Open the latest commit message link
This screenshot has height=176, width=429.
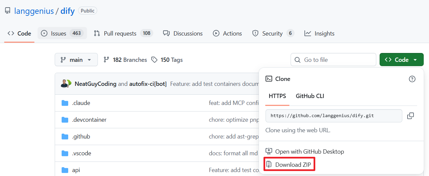pyautogui.click(x=214, y=84)
